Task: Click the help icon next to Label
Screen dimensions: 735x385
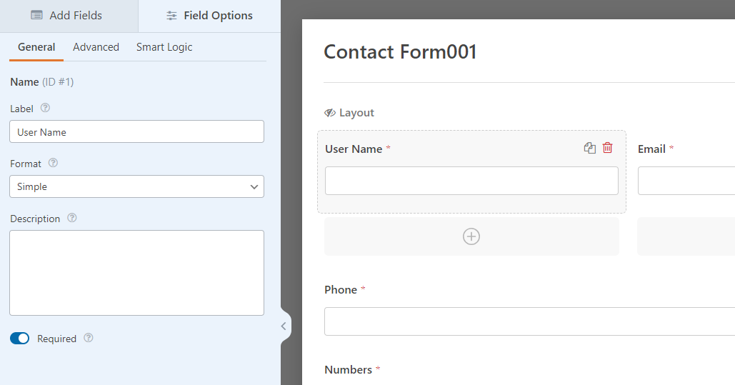Action: 46,109
